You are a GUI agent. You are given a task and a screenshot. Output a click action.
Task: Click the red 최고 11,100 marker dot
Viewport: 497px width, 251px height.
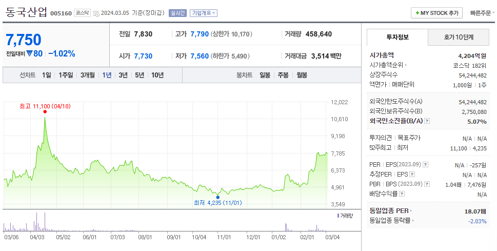click(x=45, y=112)
